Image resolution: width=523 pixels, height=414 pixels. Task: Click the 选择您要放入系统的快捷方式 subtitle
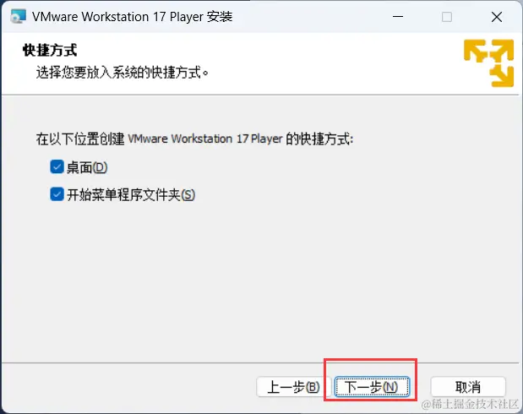click(122, 73)
